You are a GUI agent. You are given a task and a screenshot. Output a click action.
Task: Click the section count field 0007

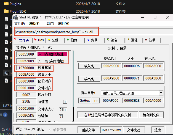click(x=26, y=95)
